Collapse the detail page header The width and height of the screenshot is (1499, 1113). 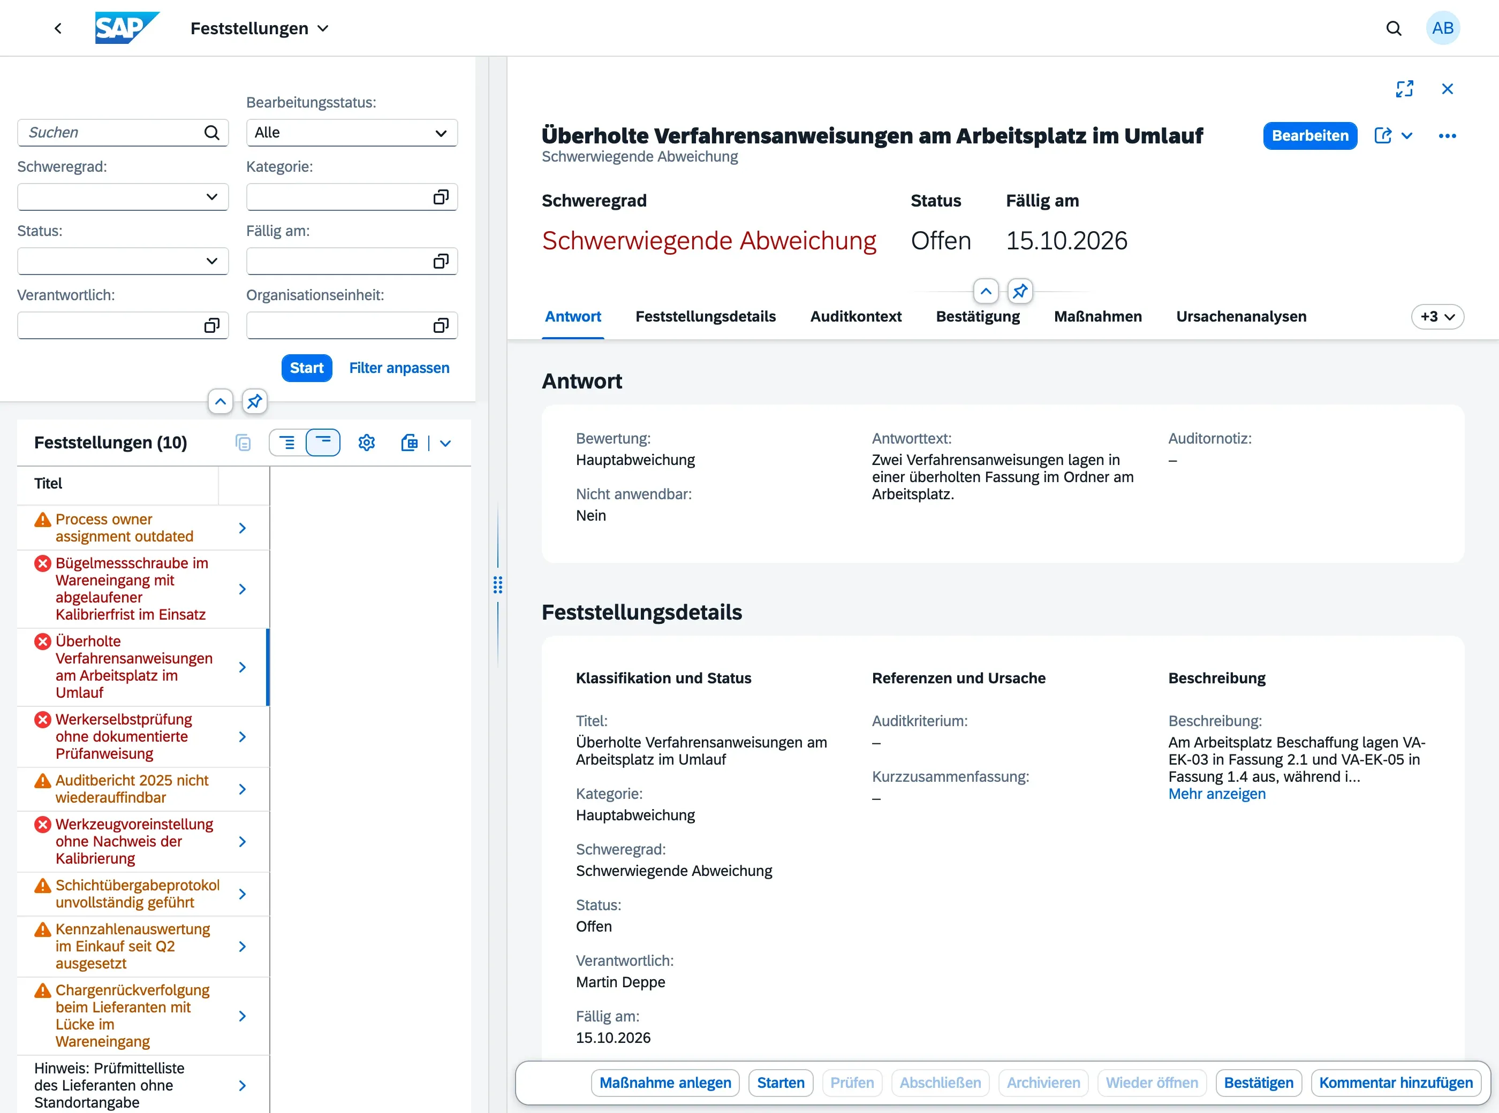pyautogui.click(x=986, y=291)
